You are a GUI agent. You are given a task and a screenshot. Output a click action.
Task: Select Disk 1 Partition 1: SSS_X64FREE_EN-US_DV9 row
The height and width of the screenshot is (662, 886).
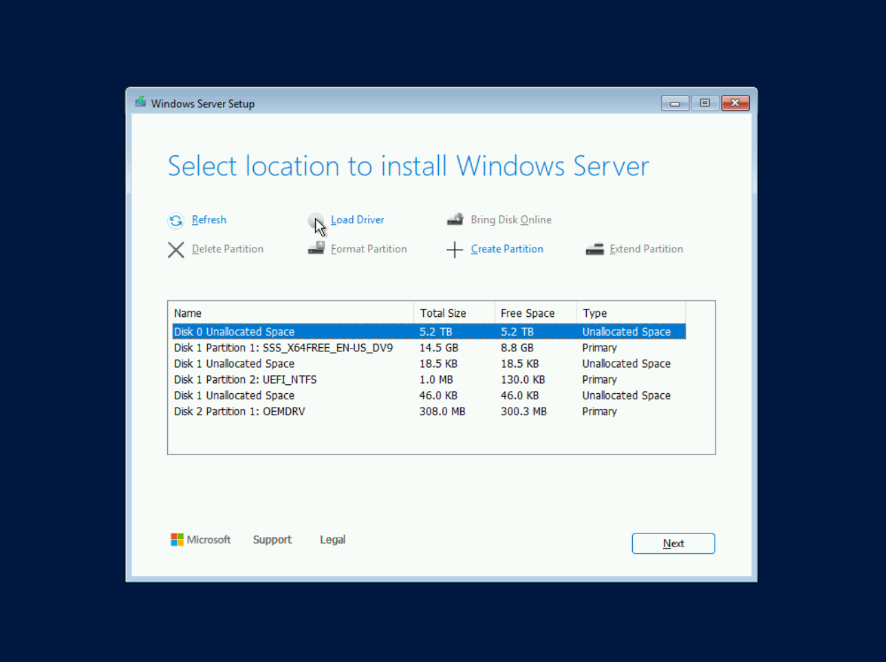[x=429, y=348]
